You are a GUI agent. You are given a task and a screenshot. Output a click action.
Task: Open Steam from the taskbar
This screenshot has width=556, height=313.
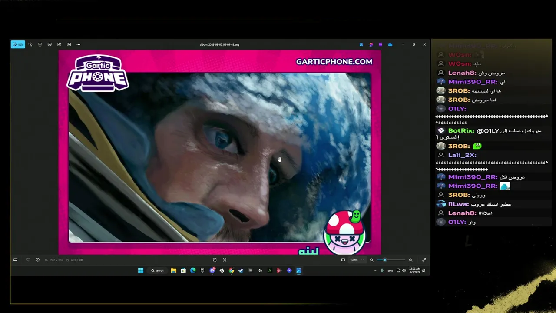point(241,270)
